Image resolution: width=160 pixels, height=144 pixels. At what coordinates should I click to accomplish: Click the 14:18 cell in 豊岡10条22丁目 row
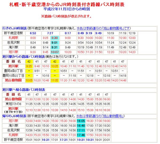tap(123, 76)
